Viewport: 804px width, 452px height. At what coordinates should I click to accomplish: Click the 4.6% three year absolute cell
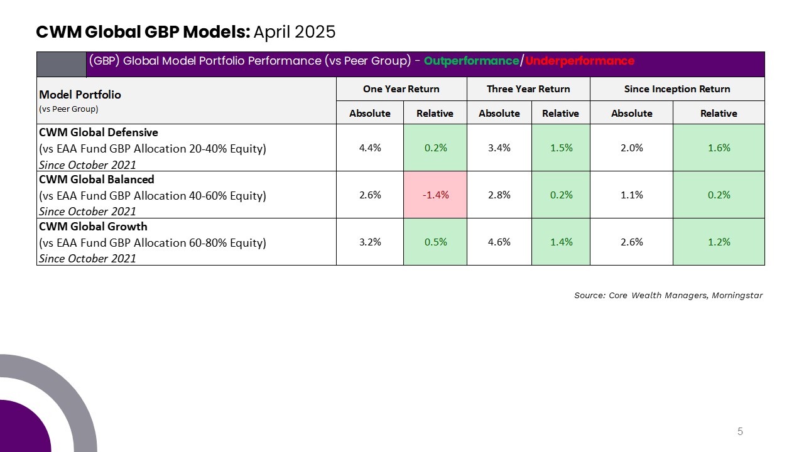499,242
